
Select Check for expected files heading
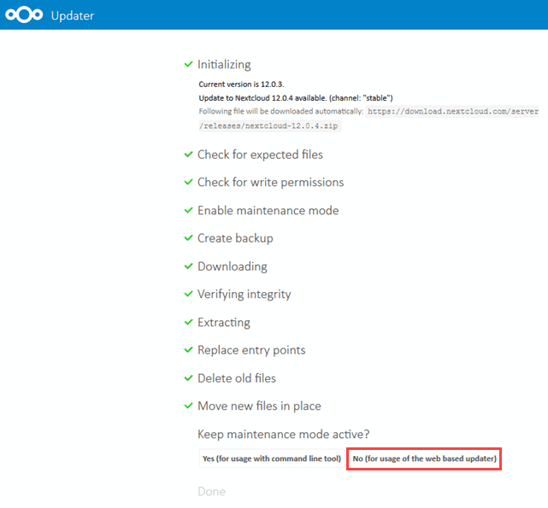tap(260, 155)
